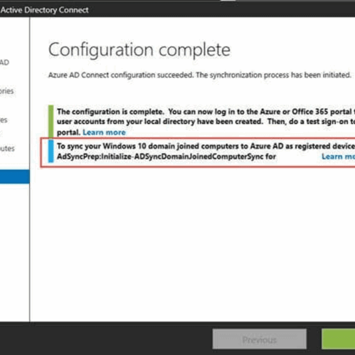355x355 pixels.
Task: Open Learn more link in blue sync notice
Action: [x=338, y=157]
